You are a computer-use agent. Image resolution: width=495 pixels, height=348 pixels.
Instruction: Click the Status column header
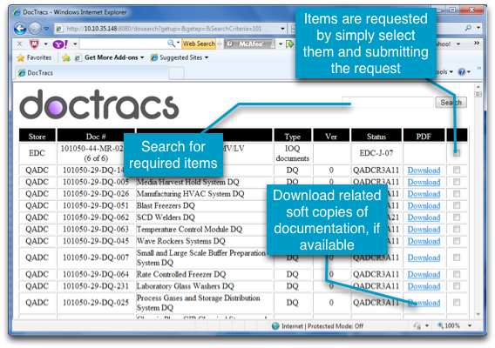pos(376,137)
